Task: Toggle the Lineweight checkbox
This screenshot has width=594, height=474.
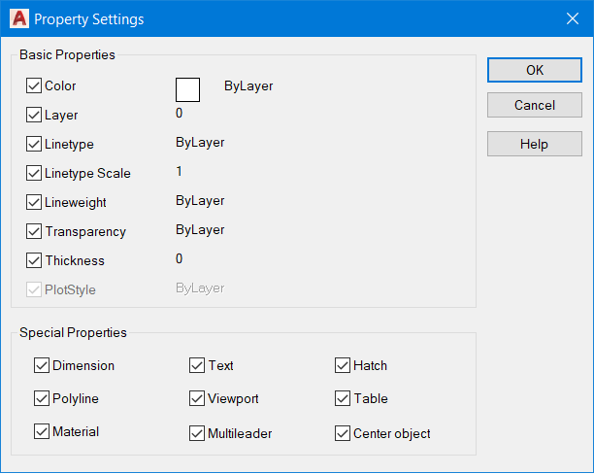Action: [x=35, y=202]
